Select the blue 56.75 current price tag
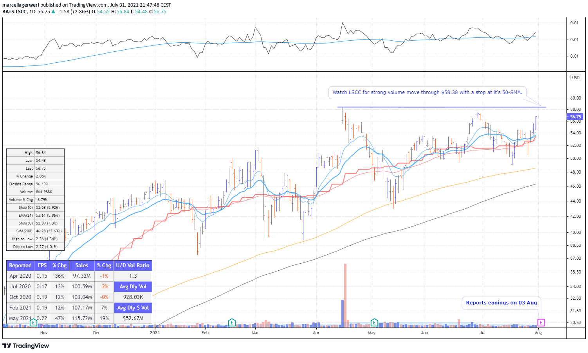Viewport: 588px width, 353px height. coord(575,117)
